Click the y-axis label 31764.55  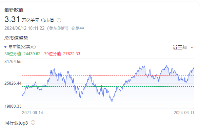coord(13,62)
